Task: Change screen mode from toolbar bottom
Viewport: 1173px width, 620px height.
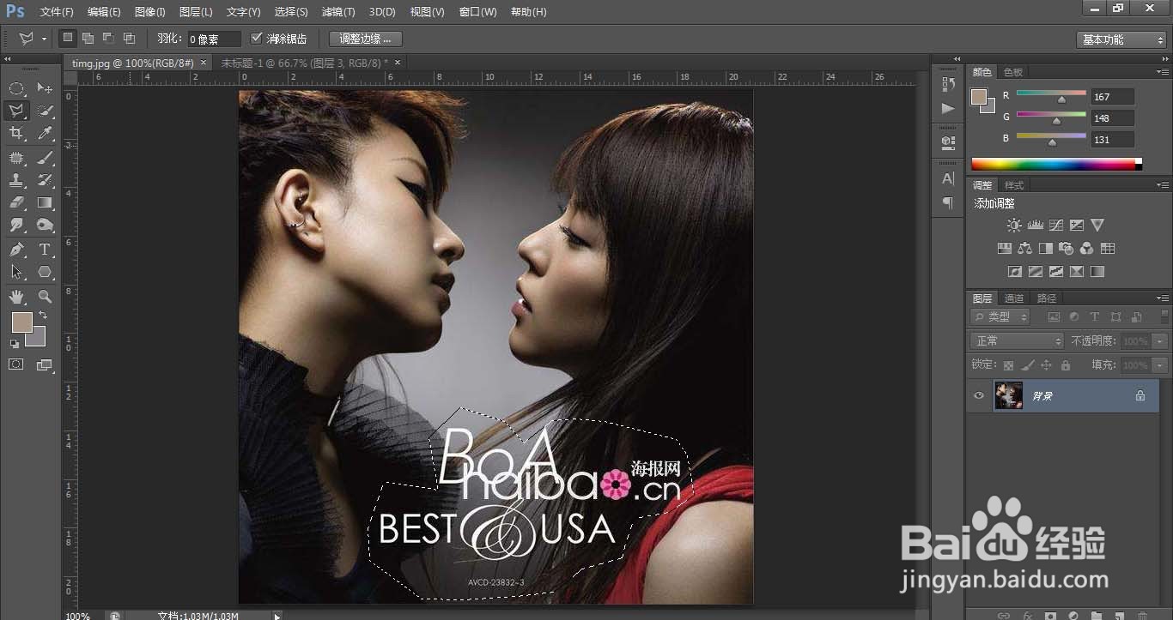Action: tap(45, 364)
